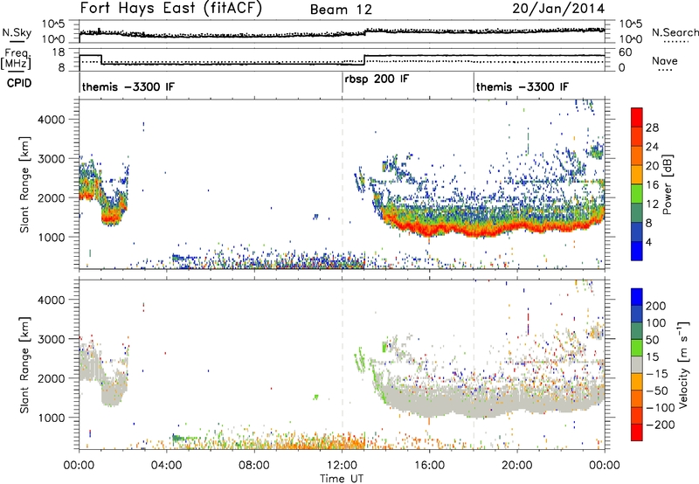Select the '12:00' time axis label

pyautogui.click(x=342, y=466)
